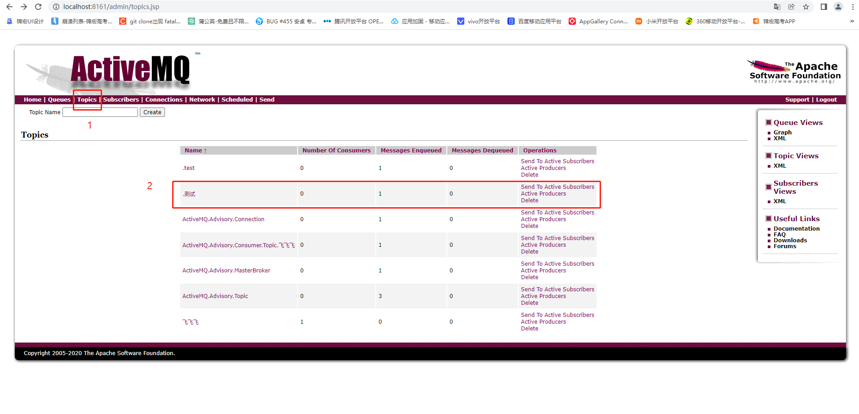Click the Apache Software Foundation logo
This screenshot has width=859, height=414.
click(x=793, y=71)
